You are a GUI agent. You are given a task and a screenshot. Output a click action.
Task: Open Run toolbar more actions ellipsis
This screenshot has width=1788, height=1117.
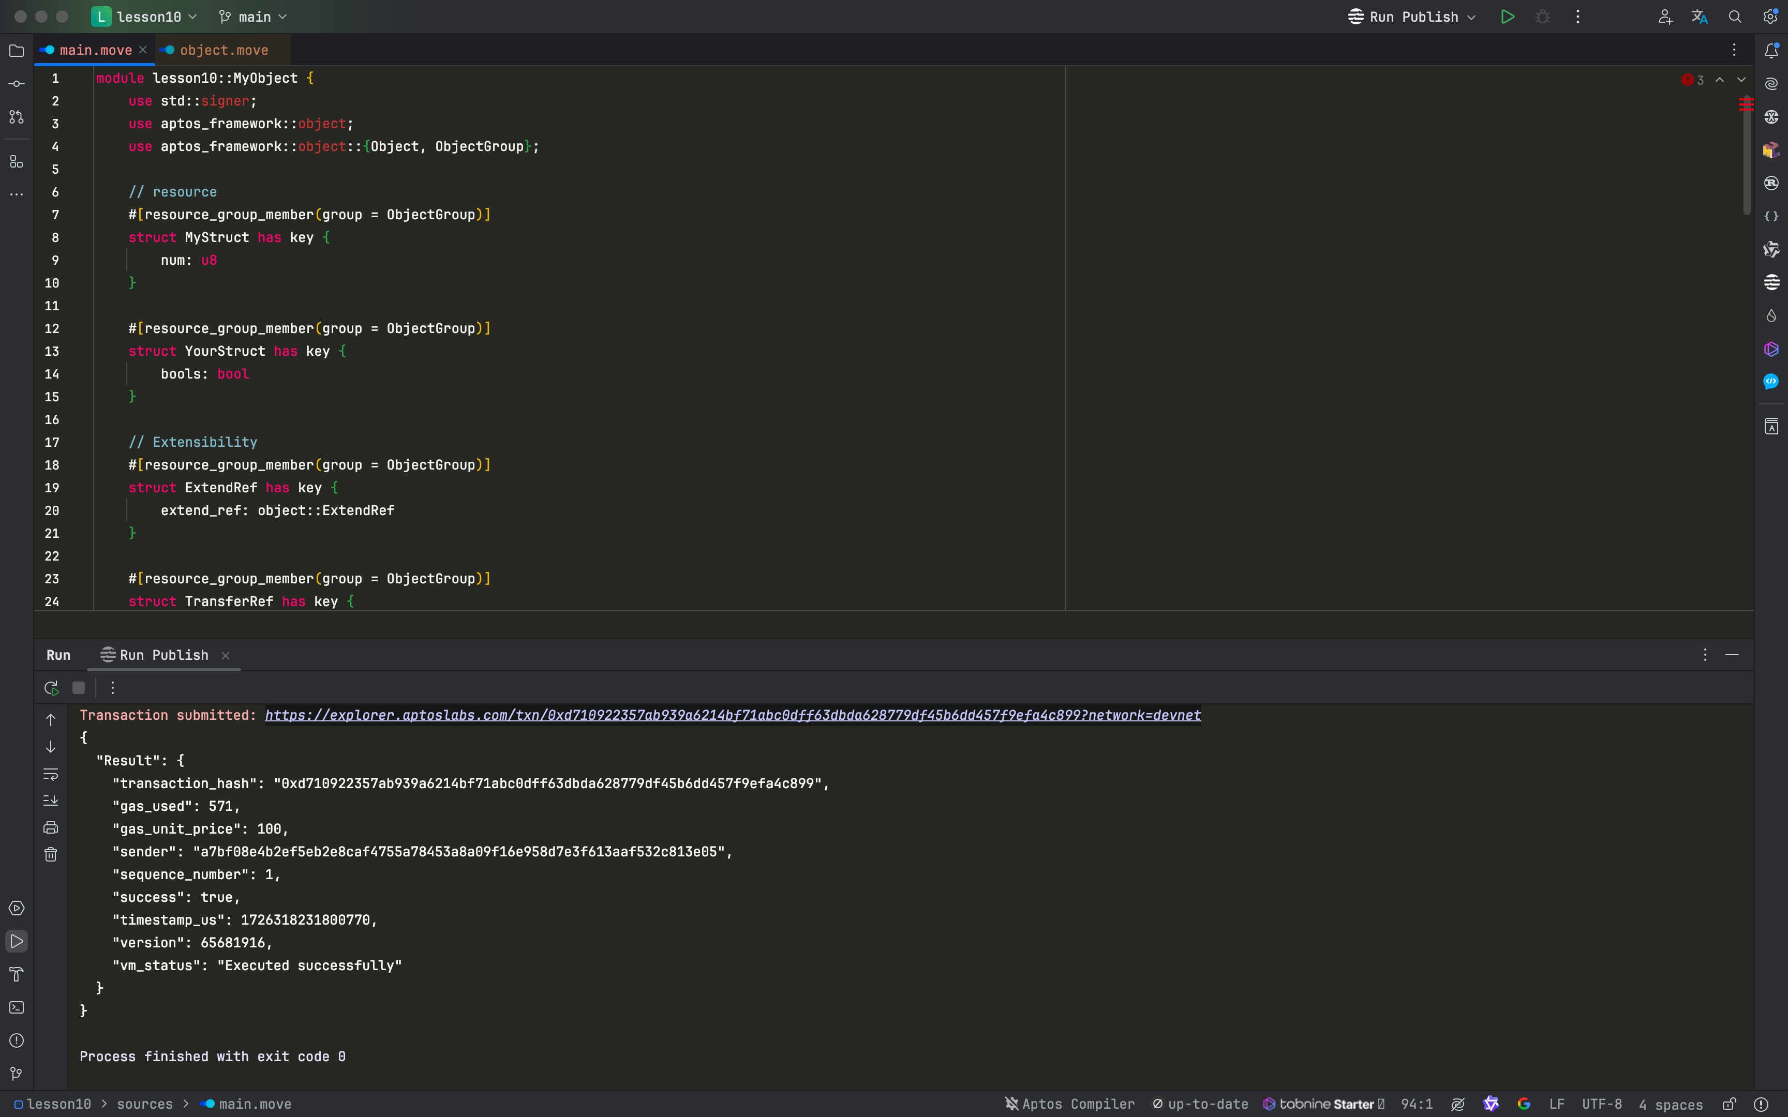click(x=112, y=688)
